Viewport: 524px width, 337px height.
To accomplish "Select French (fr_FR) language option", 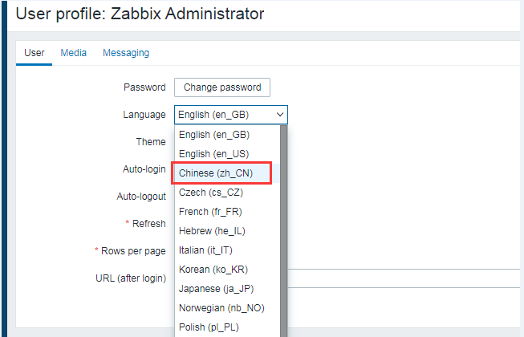I will coord(210,212).
